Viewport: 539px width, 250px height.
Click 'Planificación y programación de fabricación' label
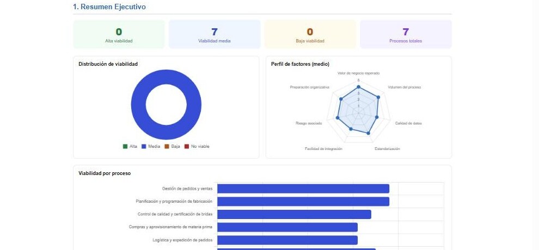[x=174, y=201]
